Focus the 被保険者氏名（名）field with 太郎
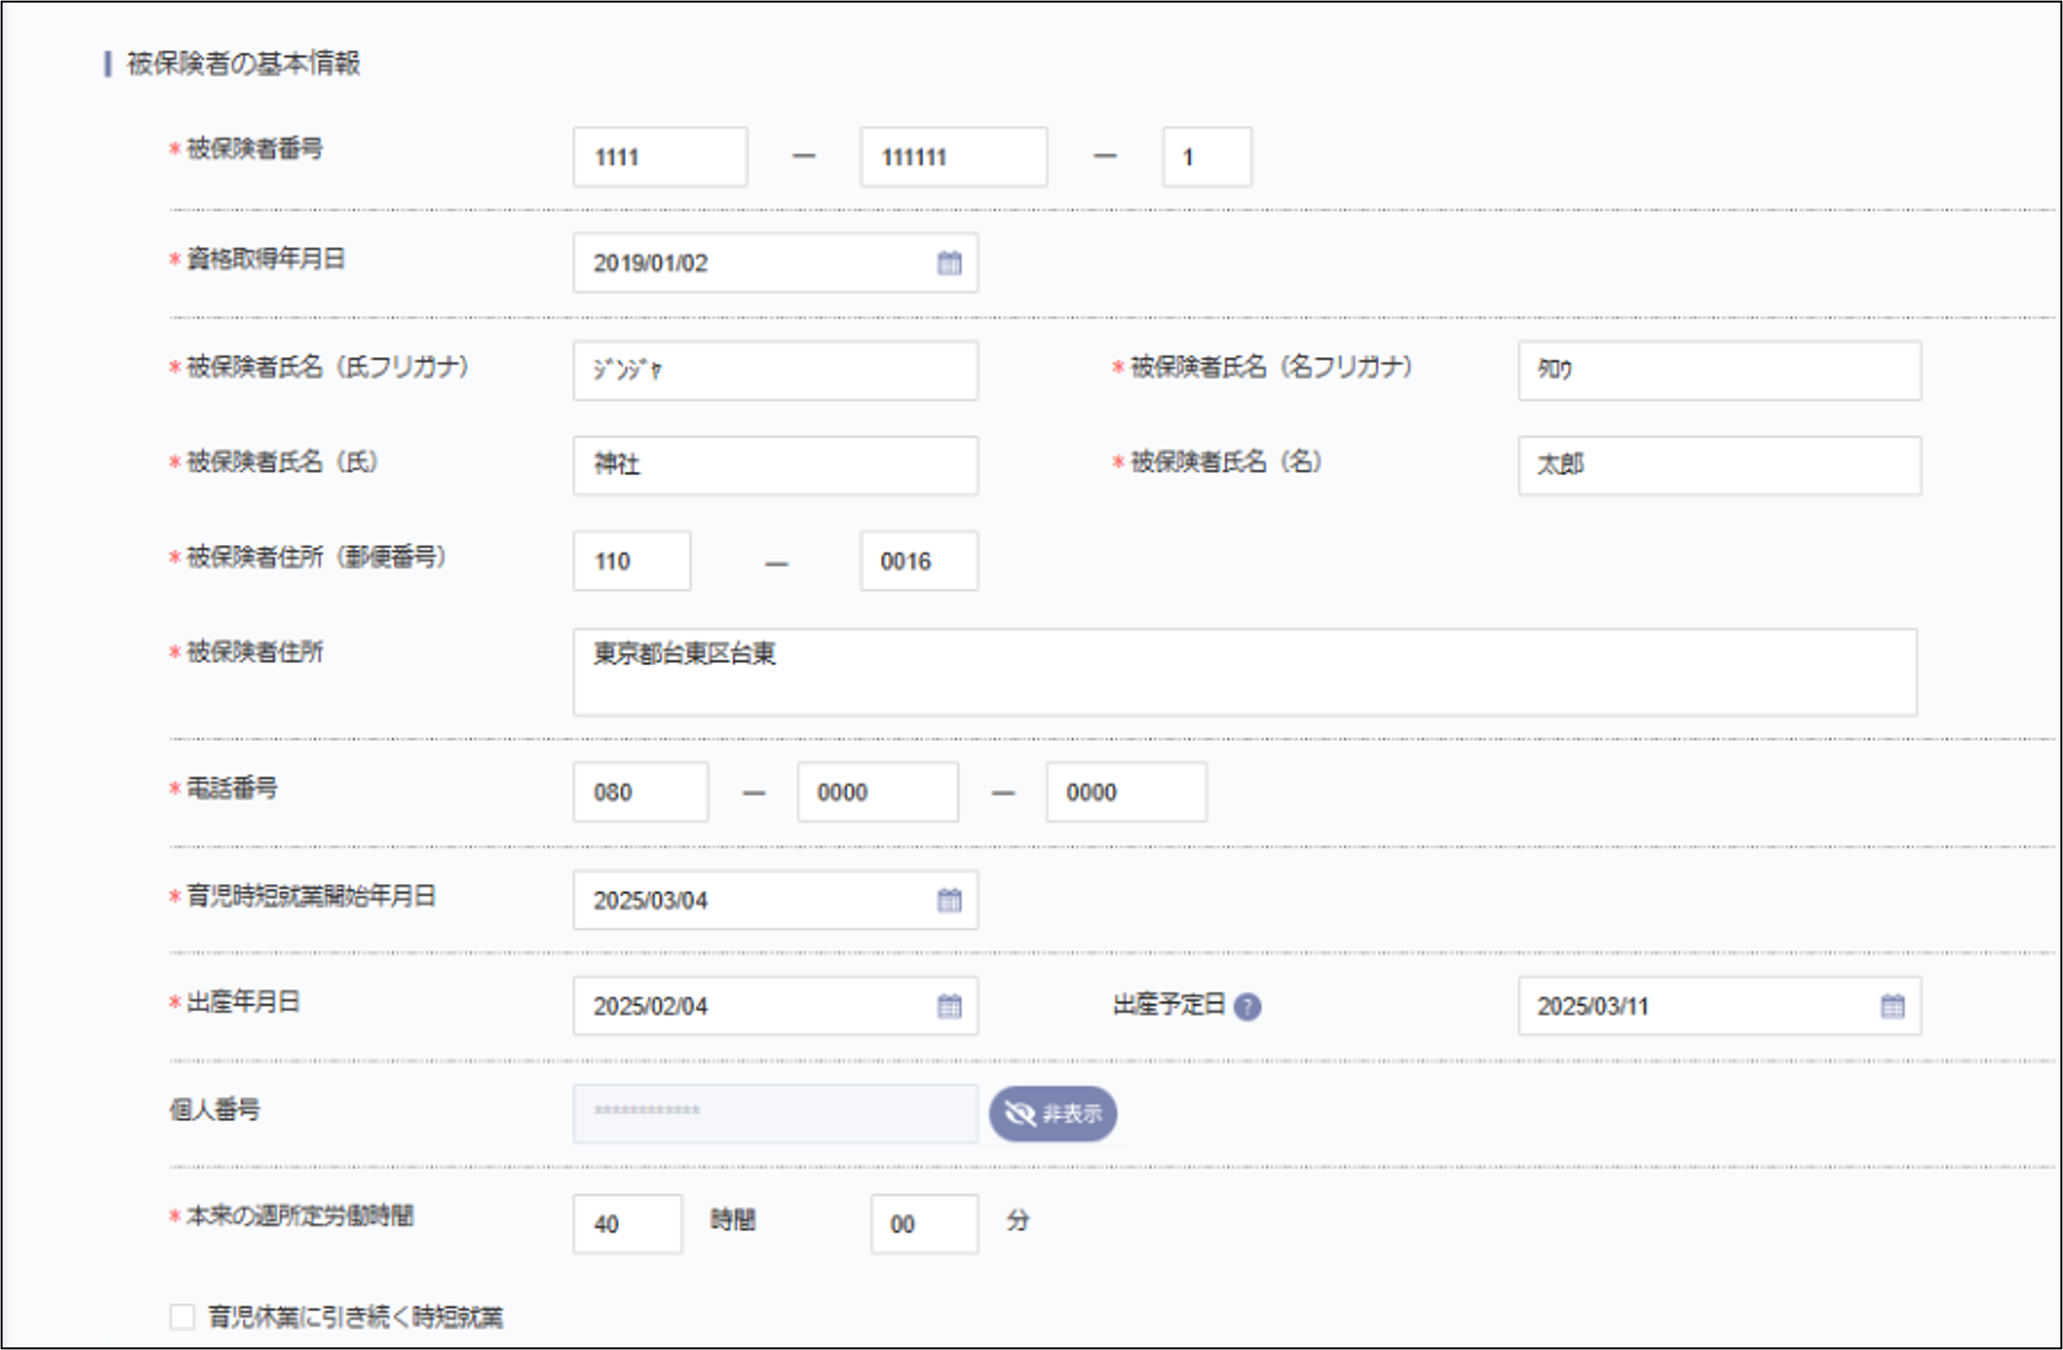This screenshot has width=2063, height=1350. point(1719,466)
